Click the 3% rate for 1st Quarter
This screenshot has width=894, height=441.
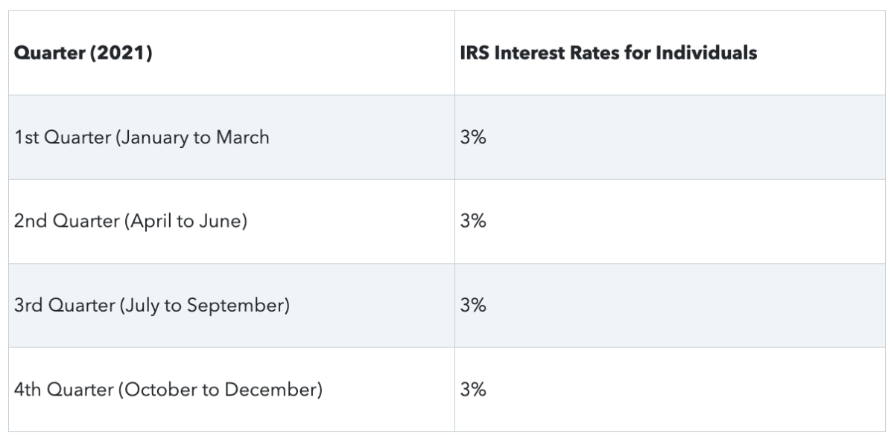point(473,138)
